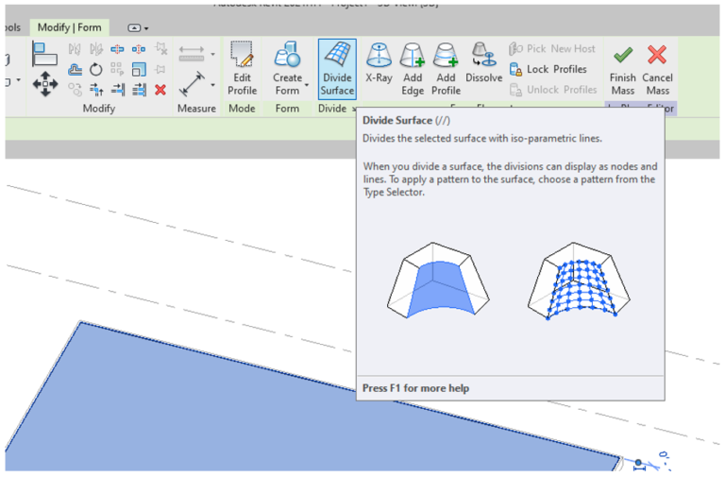Select Trim/Extend Multiple Elements tool
This screenshot has width=725, height=477.
[139, 90]
